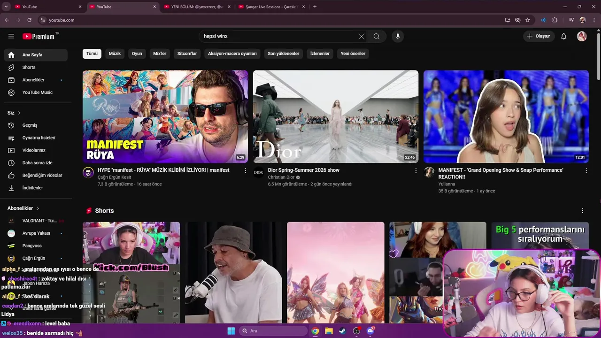Viewport: 601px width, 338px height.
Task: Open Discord from the taskbar
Action: 370,331
